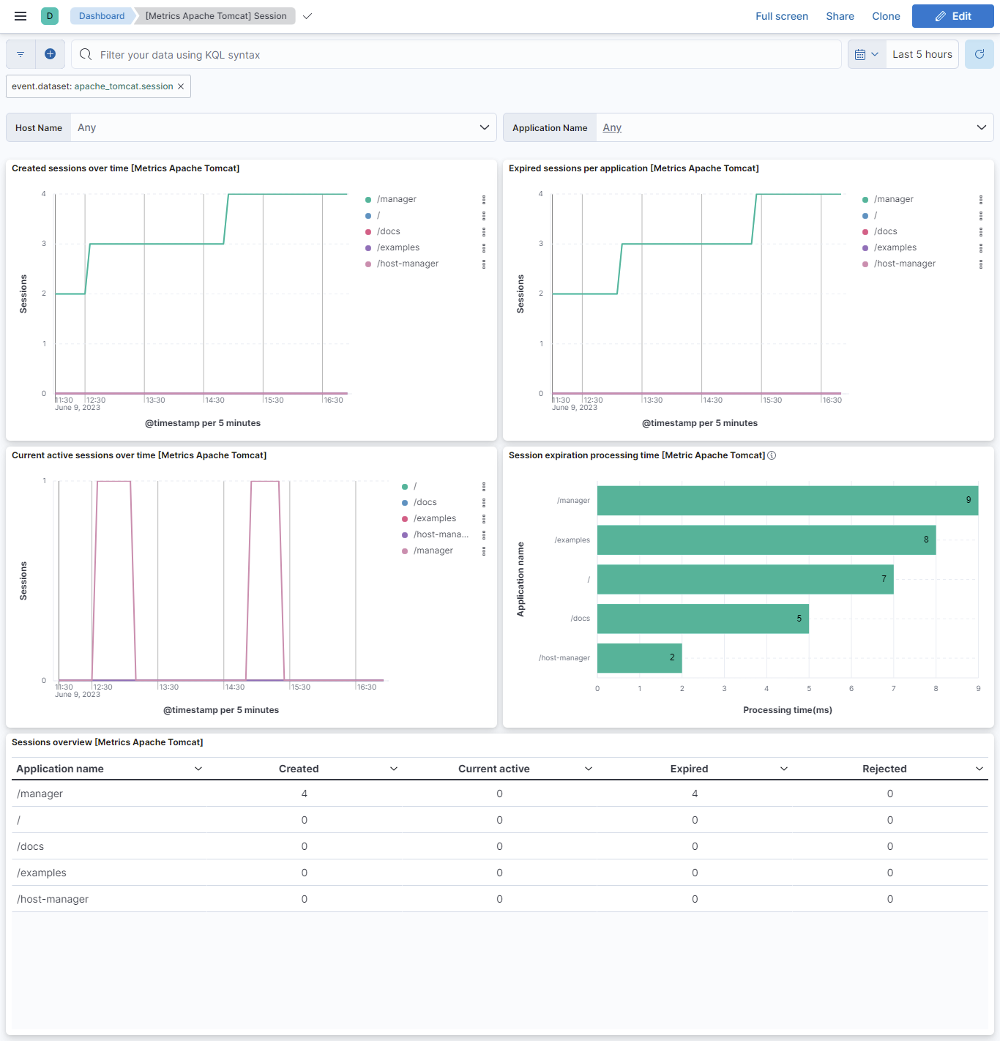Viewport: 1000px width, 1041px height.
Task: Open the Created column header menu
Action: click(394, 769)
